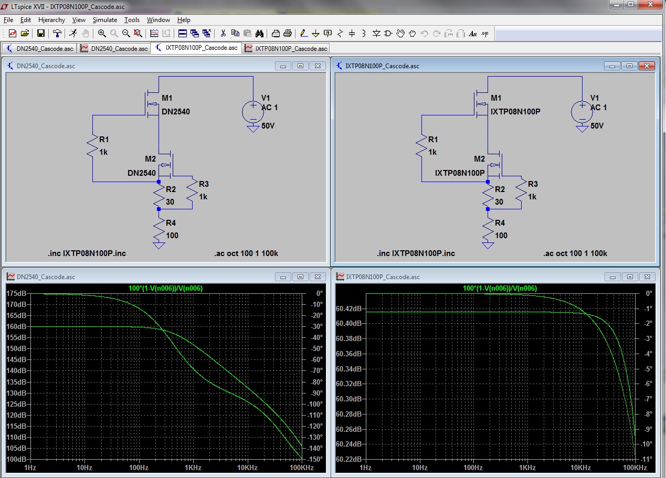Click the New Schematic toolbar icon
The height and width of the screenshot is (478, 666).
click(13, 33)
